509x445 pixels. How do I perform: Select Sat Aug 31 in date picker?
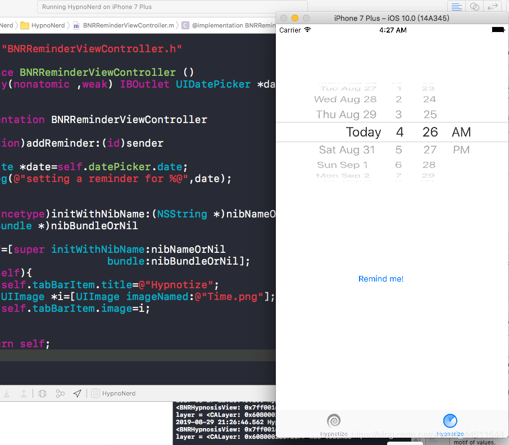tap(347, 149)
